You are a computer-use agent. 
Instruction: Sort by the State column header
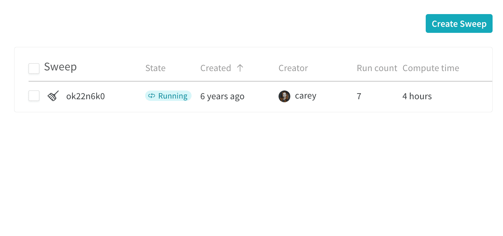tap(155, 68)
